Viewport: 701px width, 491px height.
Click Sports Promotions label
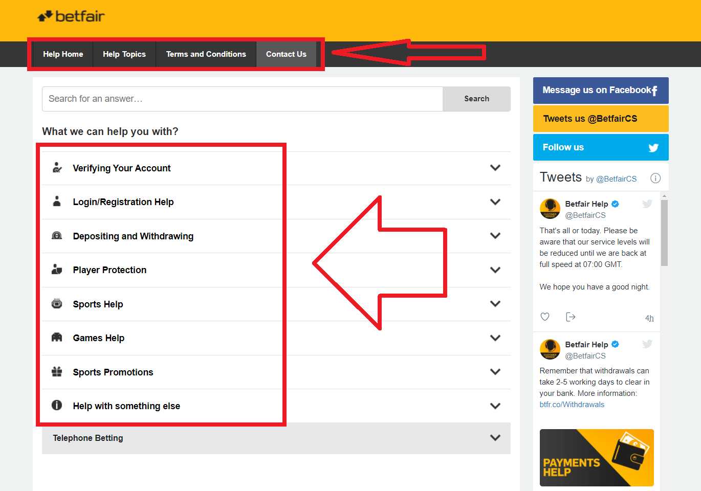point(113,372)
